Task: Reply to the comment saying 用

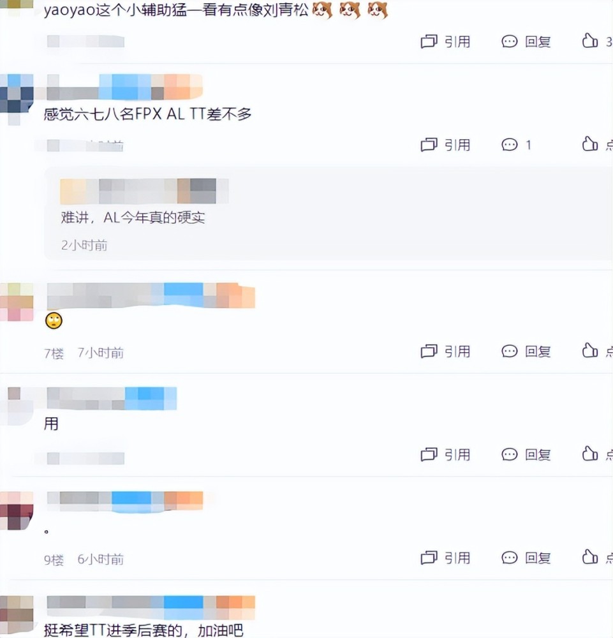Action: pos(526,454)
